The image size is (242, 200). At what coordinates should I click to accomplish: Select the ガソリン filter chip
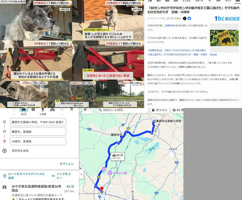click(x=160, y=110)
